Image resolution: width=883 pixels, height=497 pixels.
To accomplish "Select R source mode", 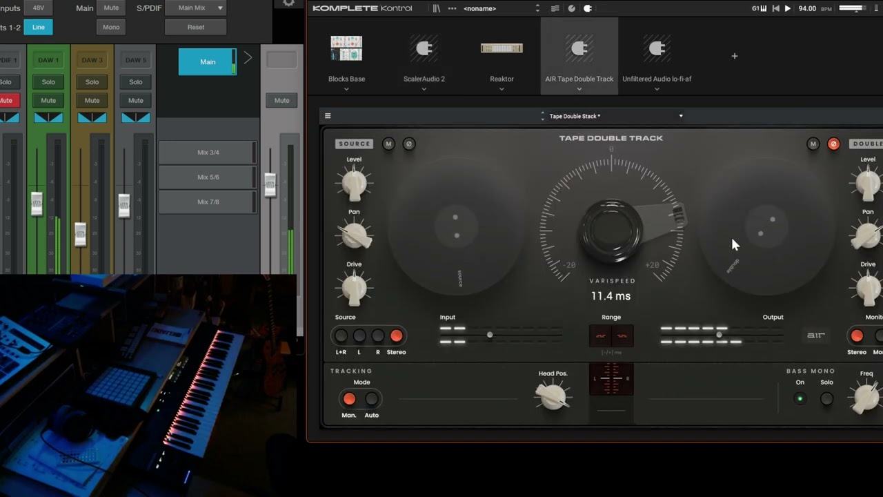I will point(378,336).
